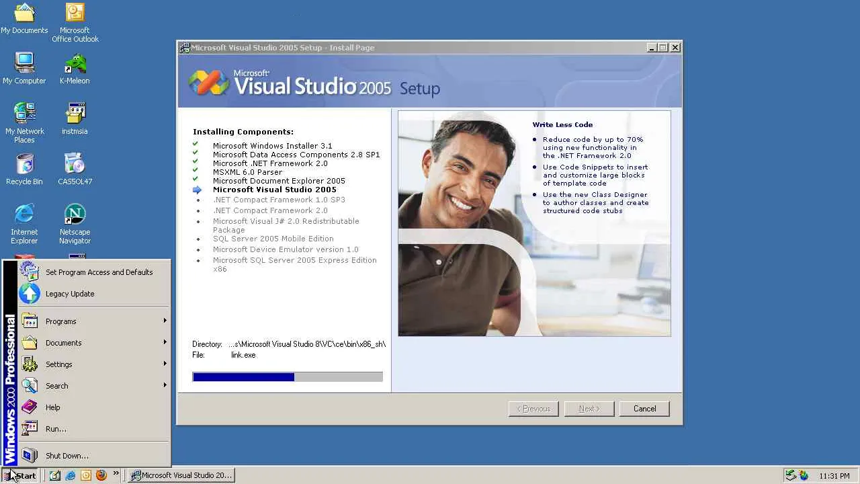Select the CAS5OL47 disc icon

[75, 169]
